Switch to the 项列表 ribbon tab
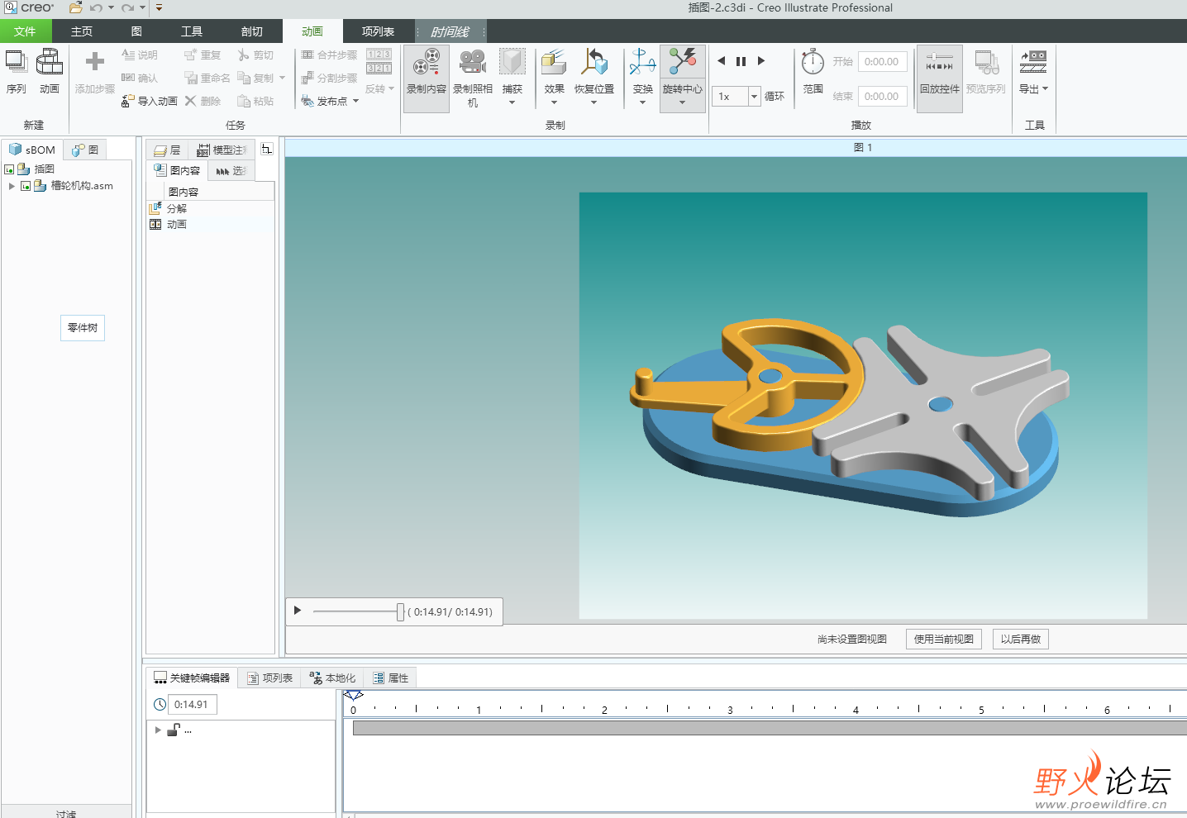The height and width of the screenshot is (818, 1187). (379, 31)
